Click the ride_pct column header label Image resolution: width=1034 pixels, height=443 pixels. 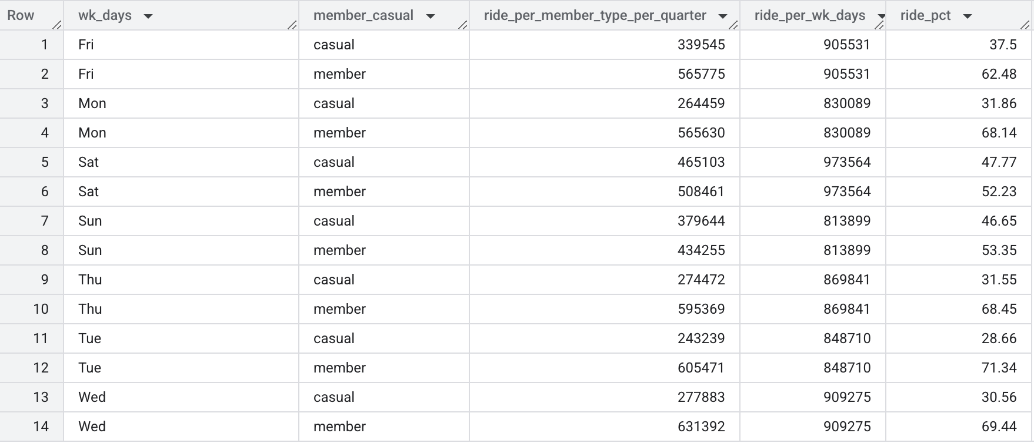(925, 16)
